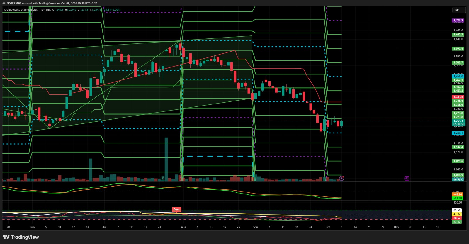Select the green 1,452.1 price label
Viewport: 469px width, 244px height.
458,80
